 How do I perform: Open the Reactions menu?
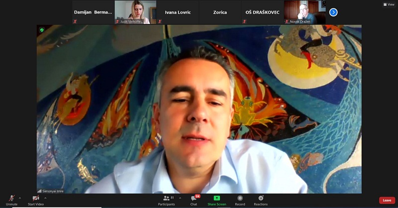point(261,199)
